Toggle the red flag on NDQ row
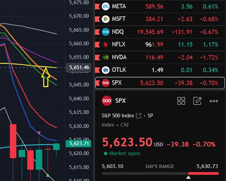The image size is (226, 181). coord(97,32)
